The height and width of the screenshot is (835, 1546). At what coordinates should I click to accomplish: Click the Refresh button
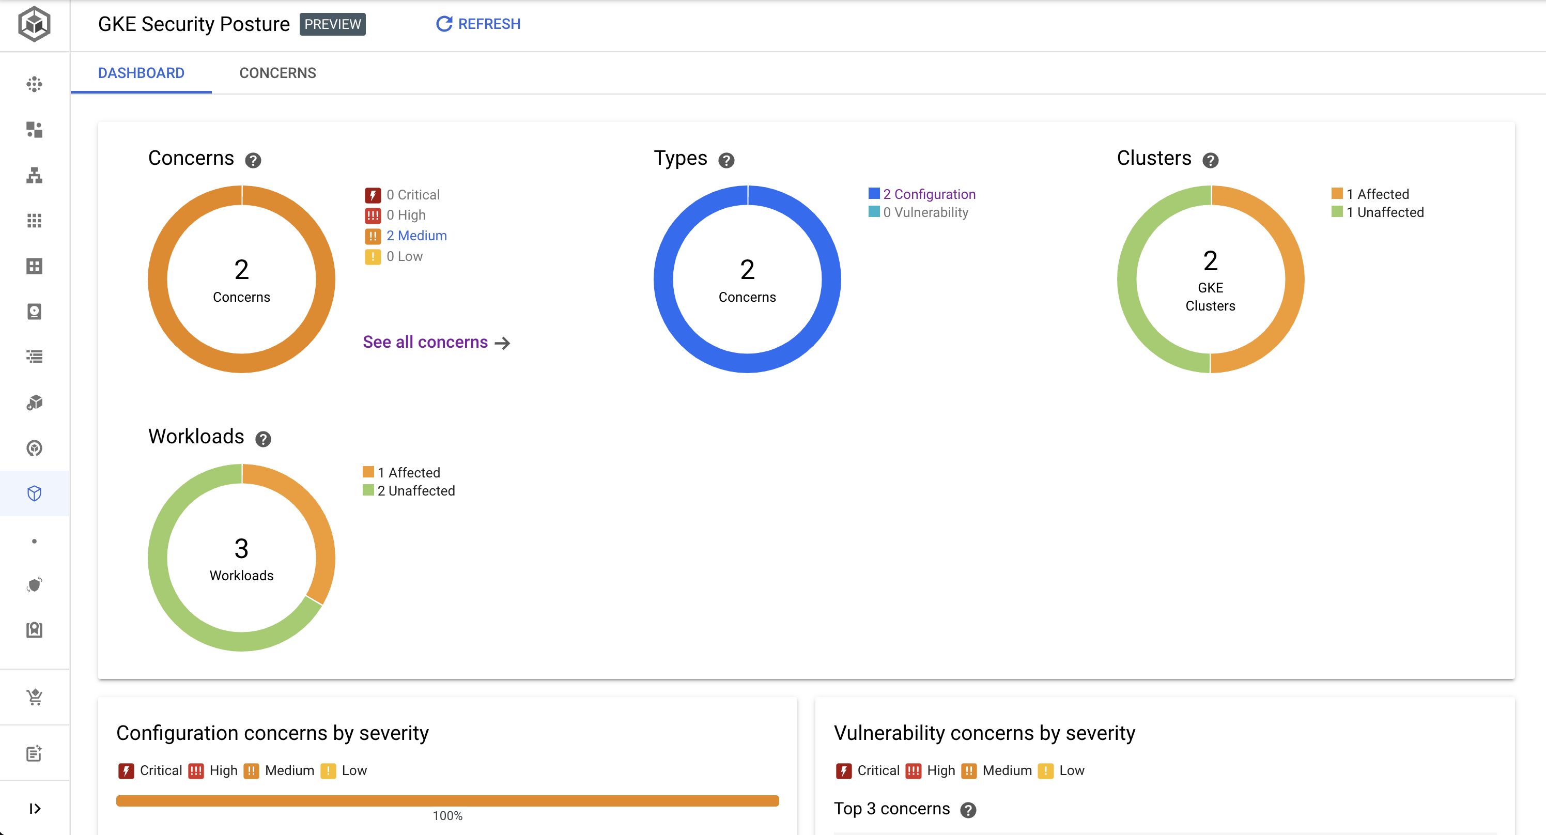point(478,24)
